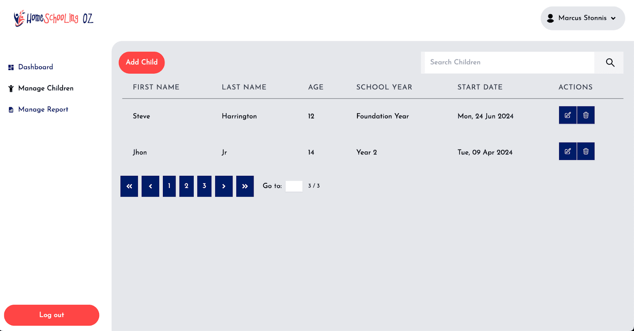Click the Log out button
Viewport: 634px width, 331px height.
point(52,315)
